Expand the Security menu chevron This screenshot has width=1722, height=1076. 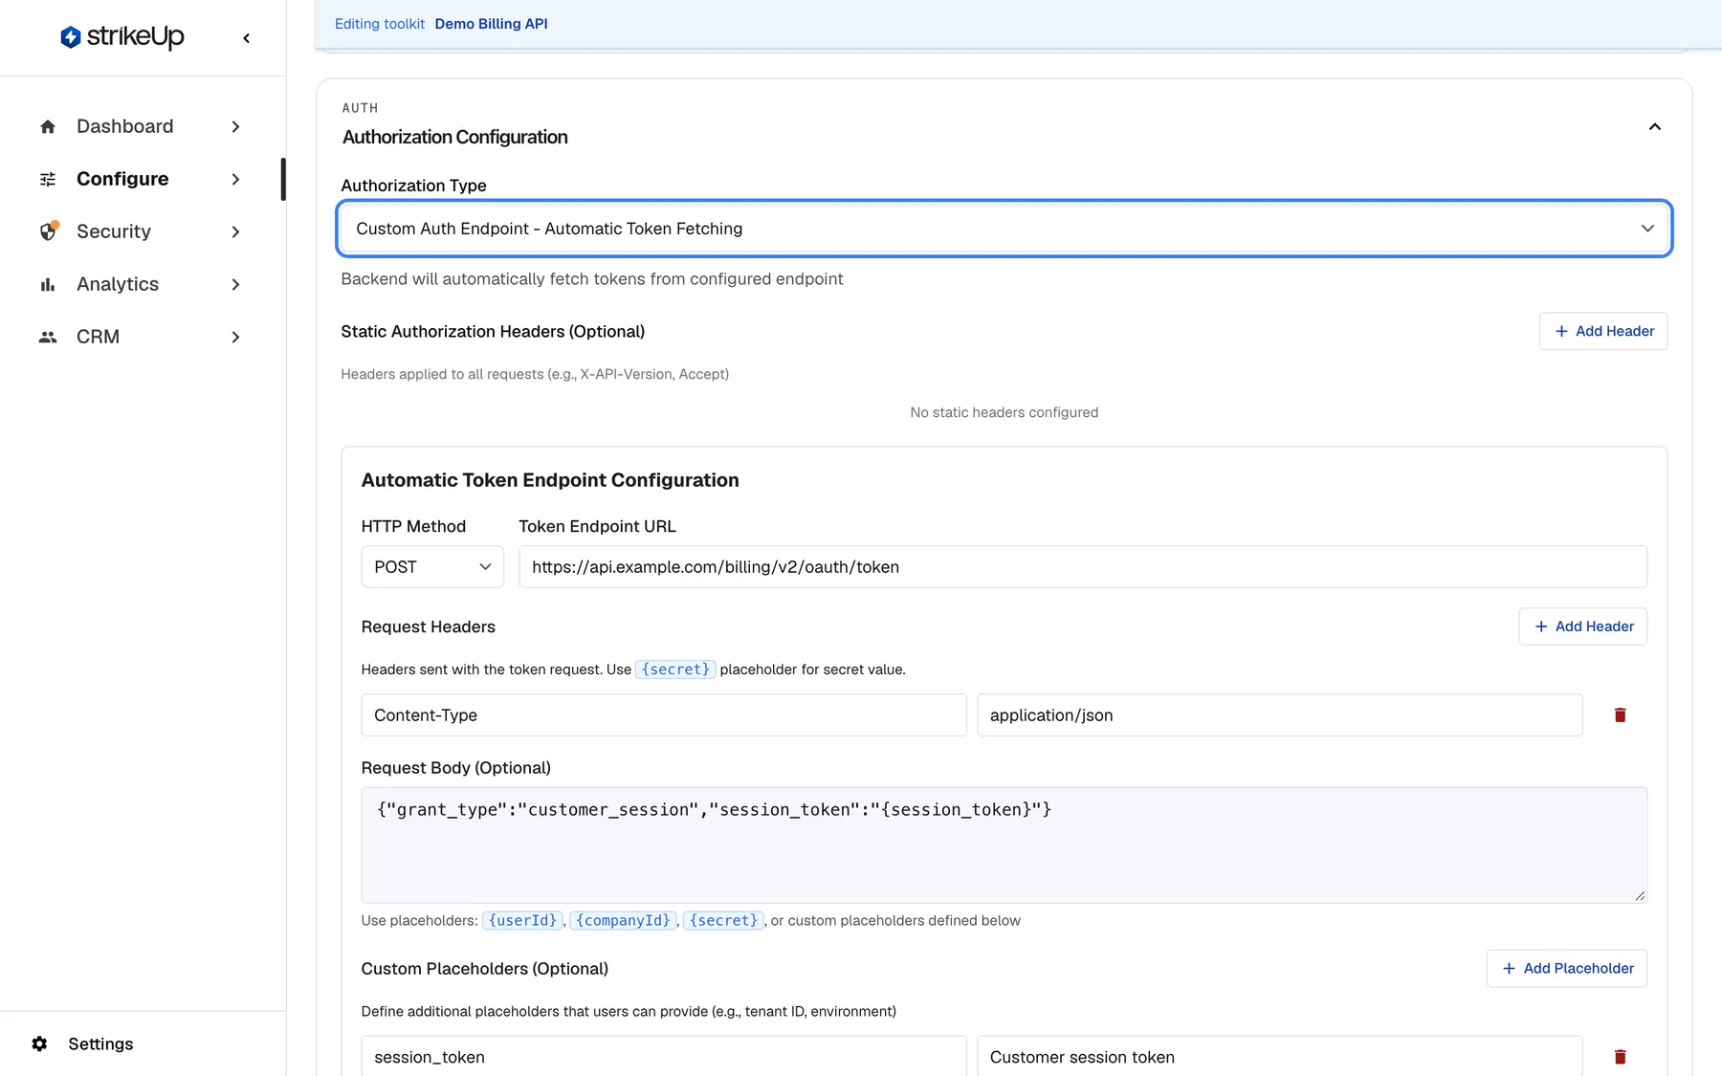pos(235,231)
